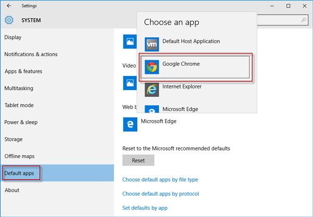The image size is (313, 217).
Task: Click the Video player app icon
Action: [130, 83]
